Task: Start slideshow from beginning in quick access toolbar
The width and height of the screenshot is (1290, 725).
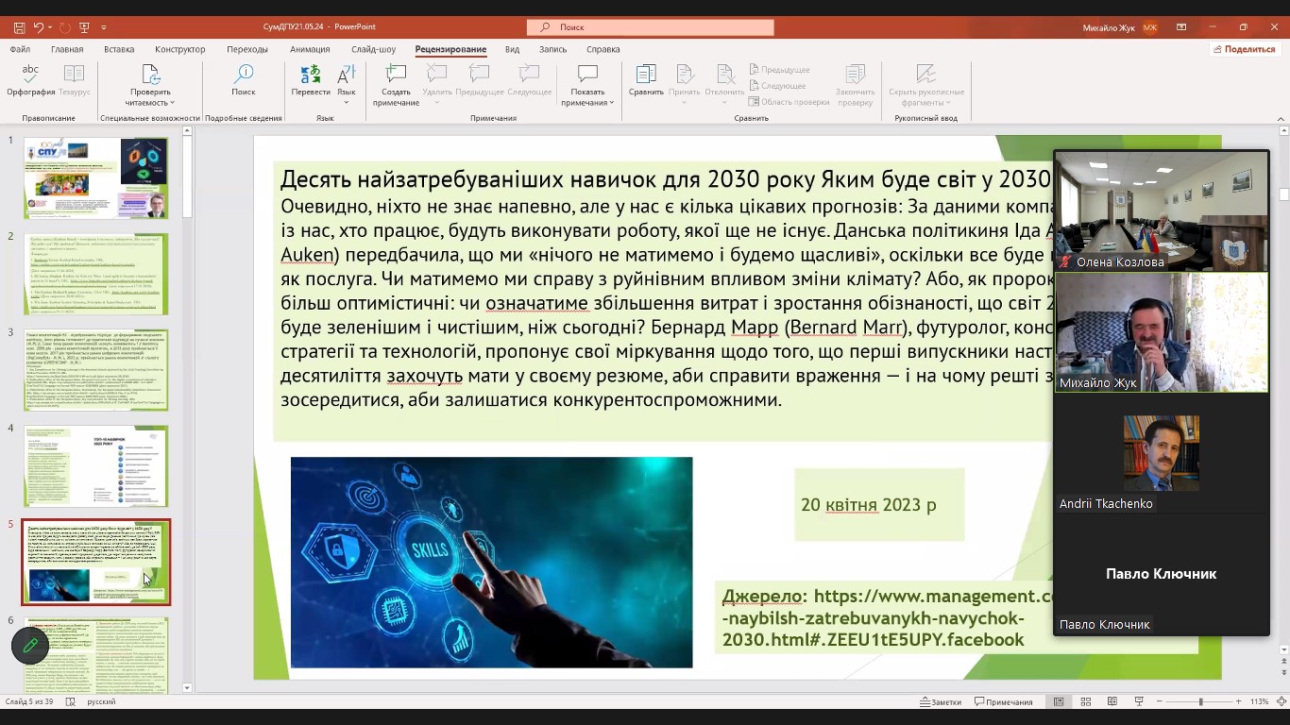Action: pos(85,27)
